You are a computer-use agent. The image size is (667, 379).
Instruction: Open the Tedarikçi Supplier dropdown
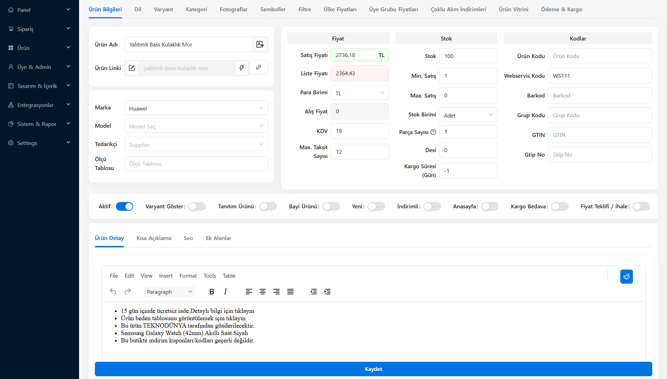pos(196,144)
